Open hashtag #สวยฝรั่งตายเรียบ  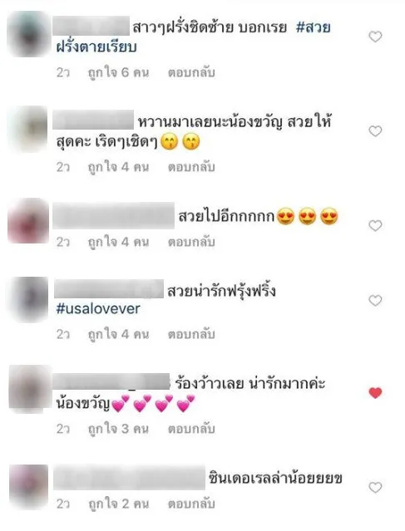coord(193,37)
